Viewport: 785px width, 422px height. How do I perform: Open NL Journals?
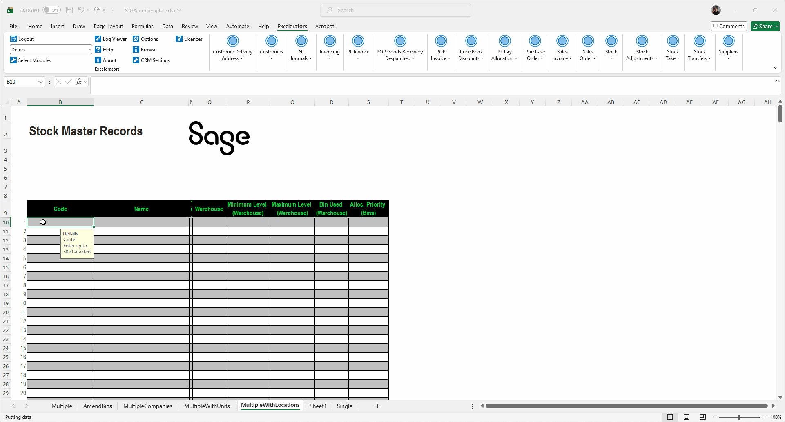click(x=301, y=48)
